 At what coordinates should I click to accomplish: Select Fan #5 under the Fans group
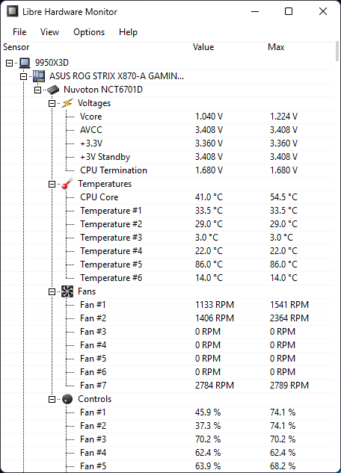coord(168,359)
